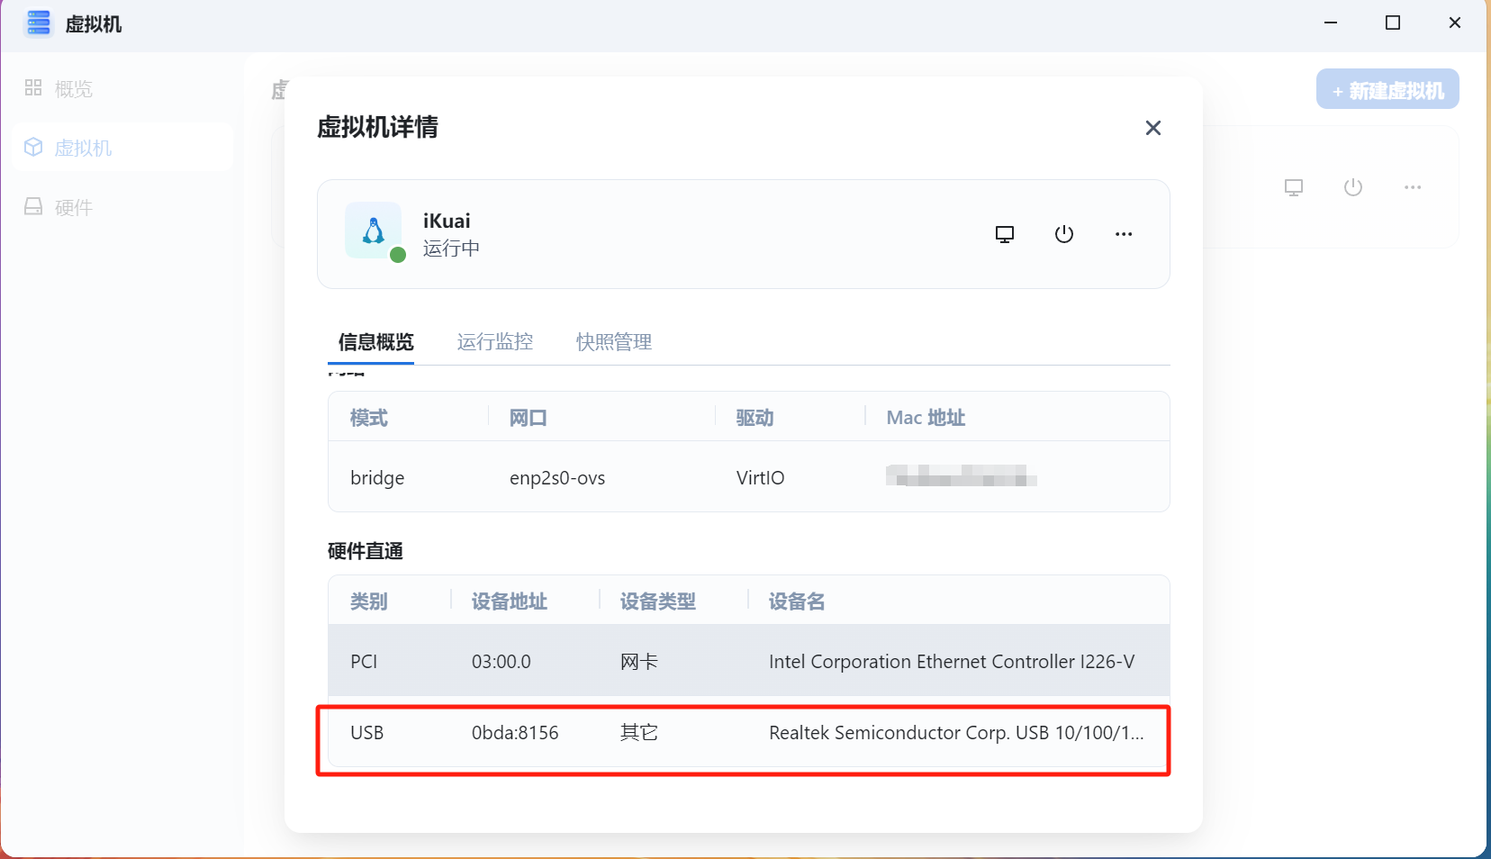Click 新建虚拟机 button
1491x859 pixels.
point(1387,90)
